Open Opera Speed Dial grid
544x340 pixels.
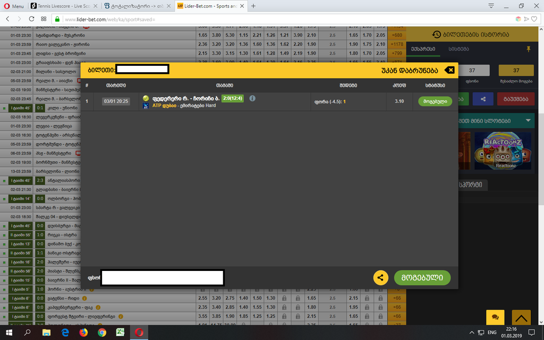tap(44, 19)
